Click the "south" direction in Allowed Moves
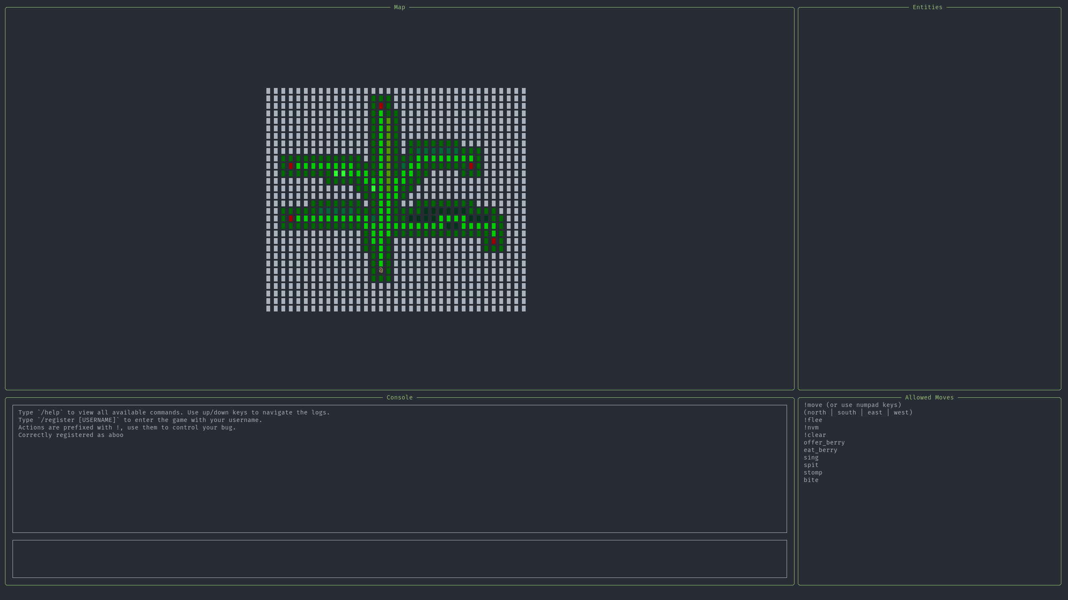The height and width of the screenshot is (600, 1068). click(847, 412)
